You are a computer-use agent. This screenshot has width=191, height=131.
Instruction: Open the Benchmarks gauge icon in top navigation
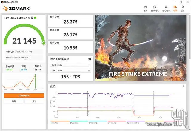tap(155, 8)
